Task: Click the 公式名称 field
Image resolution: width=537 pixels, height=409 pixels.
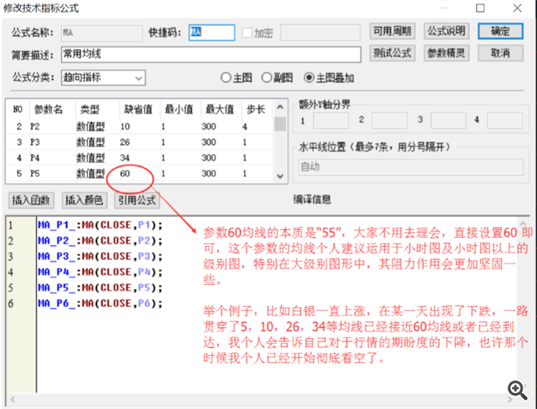Action: tap(102, 33)
